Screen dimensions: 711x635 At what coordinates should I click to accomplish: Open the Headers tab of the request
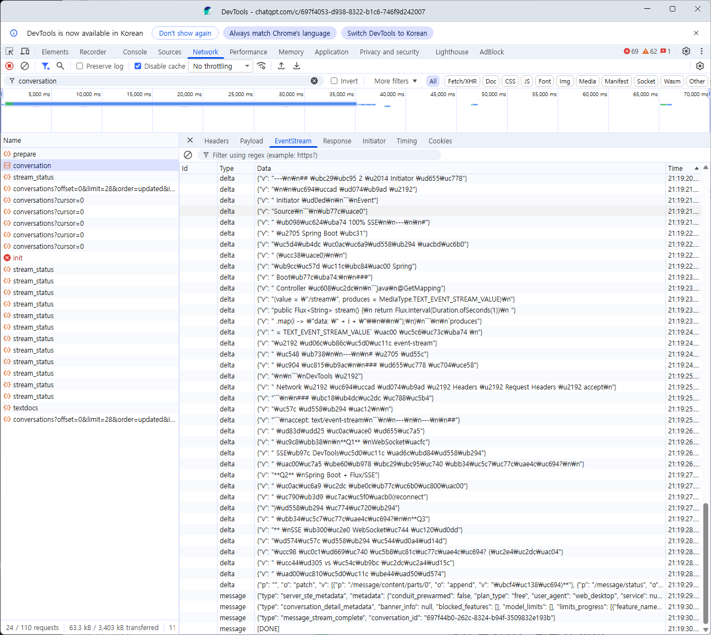point(216,141)
